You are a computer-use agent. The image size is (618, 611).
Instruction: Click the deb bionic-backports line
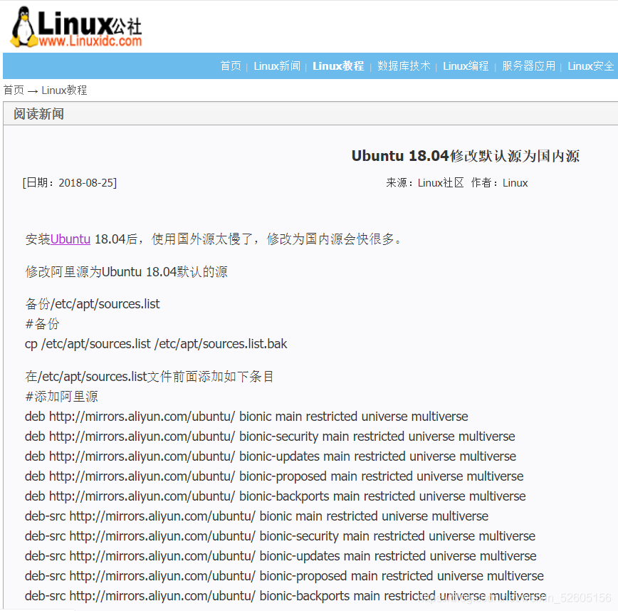[275, 496]
